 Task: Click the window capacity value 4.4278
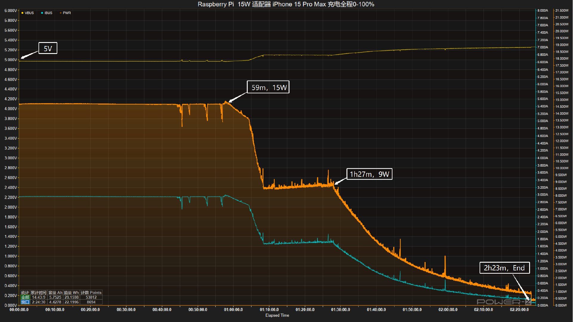click(x=55, y=302)
